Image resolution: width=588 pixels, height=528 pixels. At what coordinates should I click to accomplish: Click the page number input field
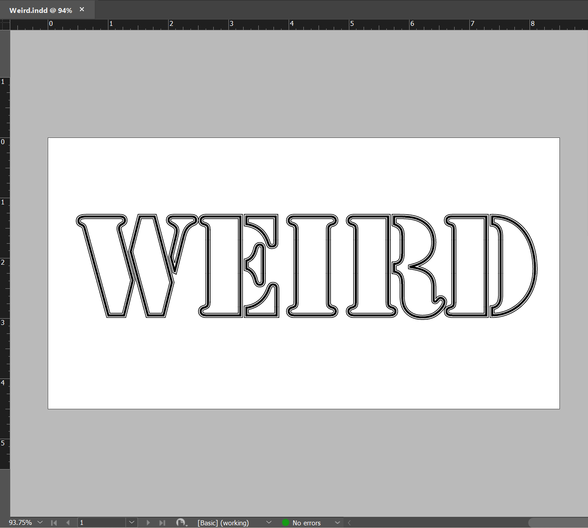[102, 523]
